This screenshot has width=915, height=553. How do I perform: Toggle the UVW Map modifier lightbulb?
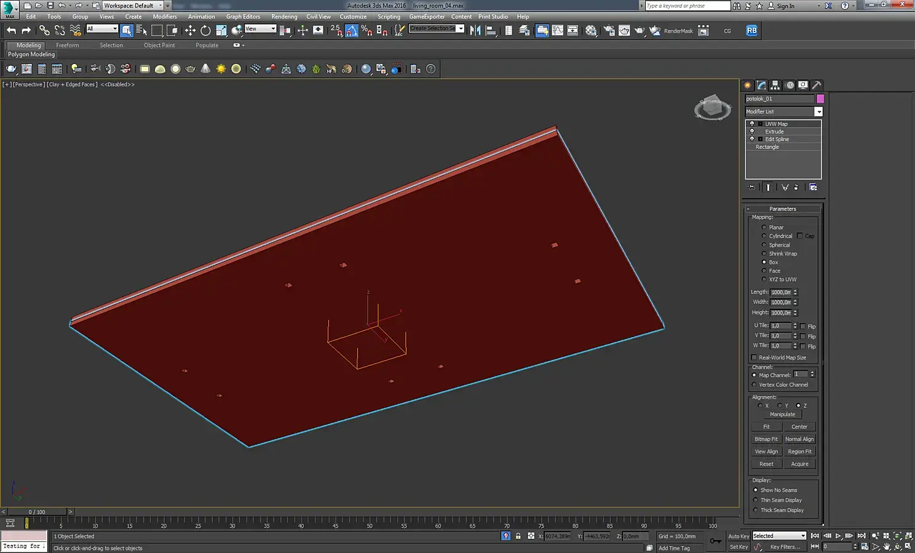[x=751, y=124]
